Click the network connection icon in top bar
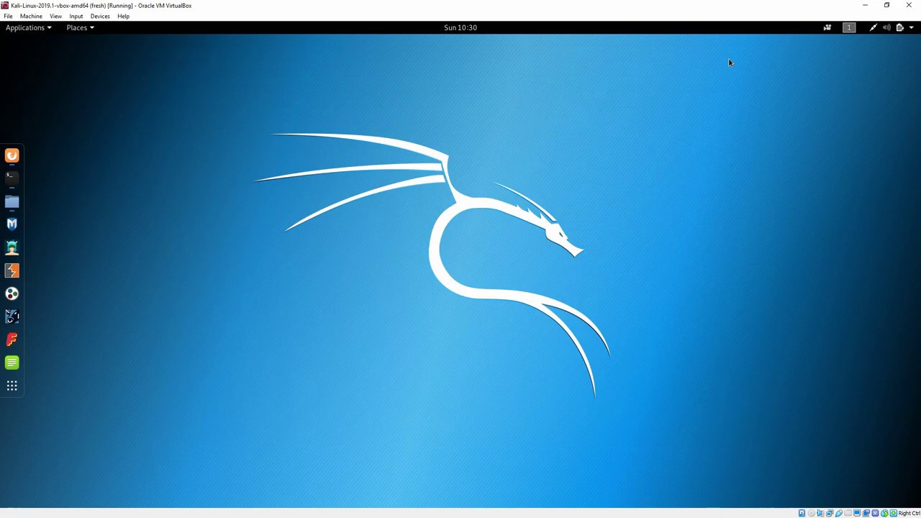Viewport: 921px width, 518px height. click(x=874, y=27)
